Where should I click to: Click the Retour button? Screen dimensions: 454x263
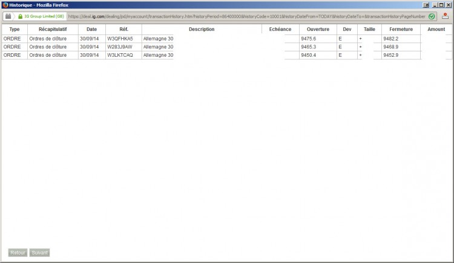[x=18, y=253]
